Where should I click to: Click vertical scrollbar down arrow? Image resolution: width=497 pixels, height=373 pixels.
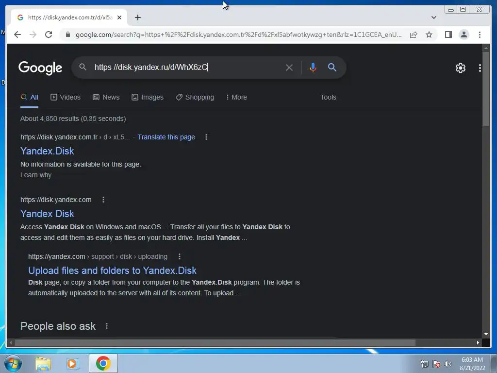click(x=486, y=334)
